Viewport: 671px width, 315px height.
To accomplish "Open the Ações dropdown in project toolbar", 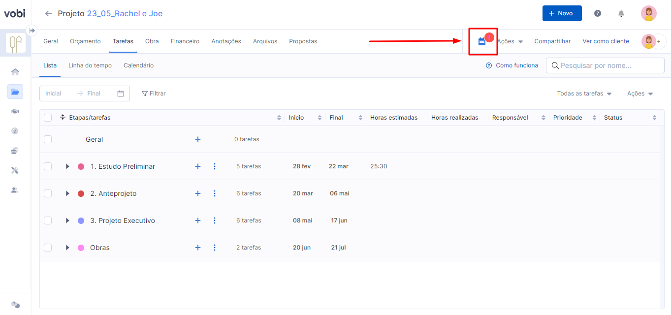I will 510,41.
